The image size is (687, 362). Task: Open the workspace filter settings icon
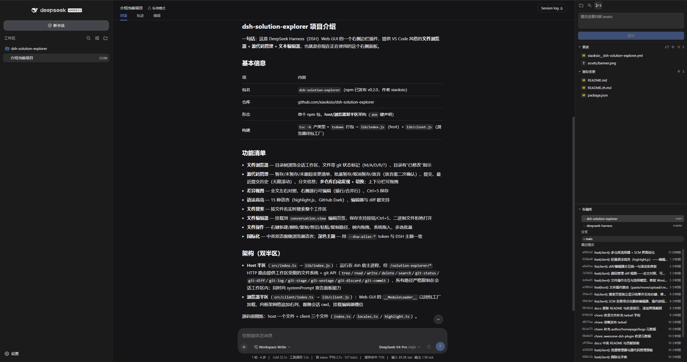click(x=97, y=38)
